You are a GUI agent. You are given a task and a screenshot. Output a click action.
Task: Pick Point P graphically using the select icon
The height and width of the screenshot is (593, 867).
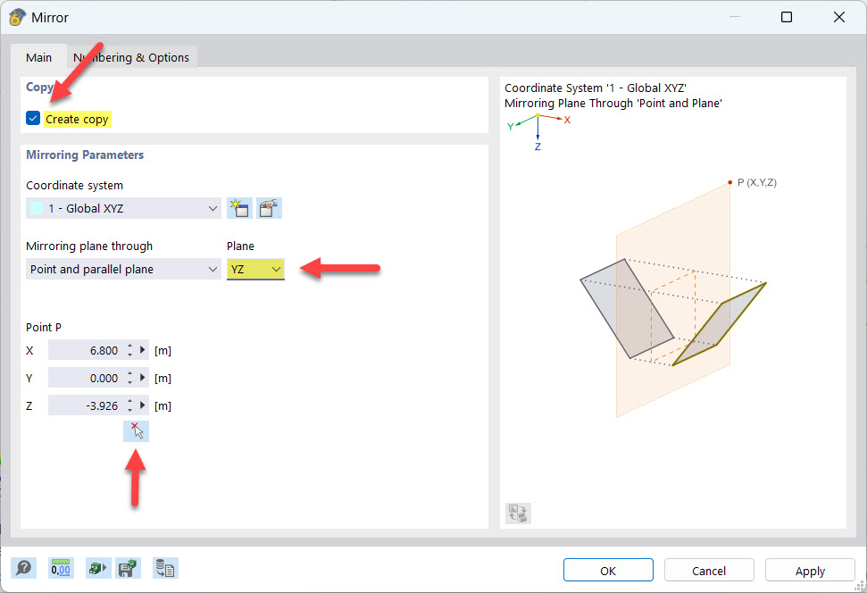tap(136, 430)
